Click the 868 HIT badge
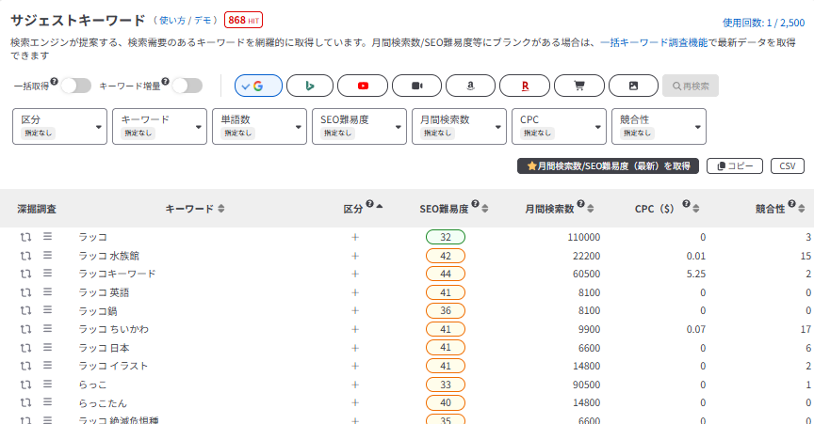The image size is (814, 424). (x=243, y=21)
